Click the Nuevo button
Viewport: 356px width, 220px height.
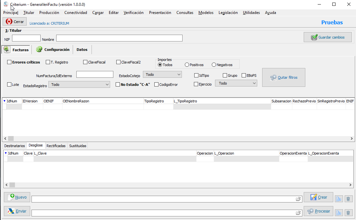tap(17, 197)
